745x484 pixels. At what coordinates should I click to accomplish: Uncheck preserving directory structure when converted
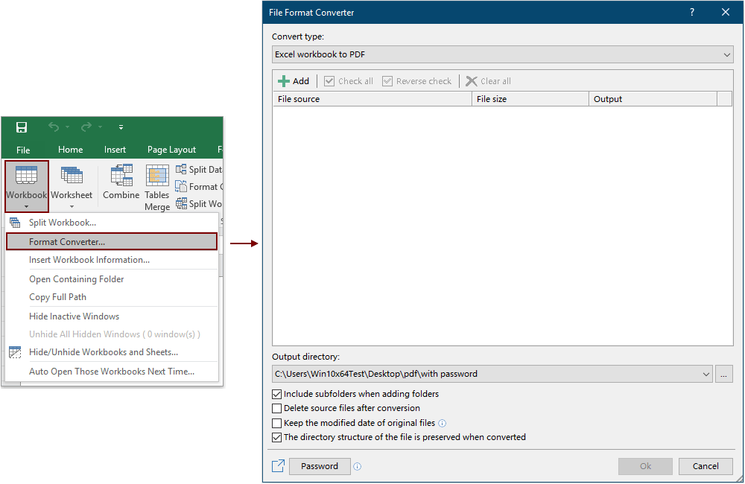click(x=276, y=438)
